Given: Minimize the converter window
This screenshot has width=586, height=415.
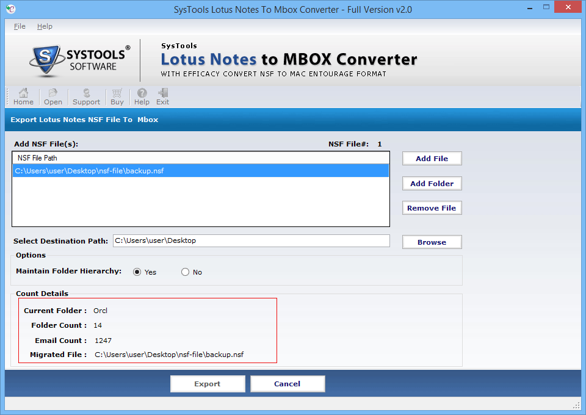Looking at the screenshot, I should pos(530,7).
